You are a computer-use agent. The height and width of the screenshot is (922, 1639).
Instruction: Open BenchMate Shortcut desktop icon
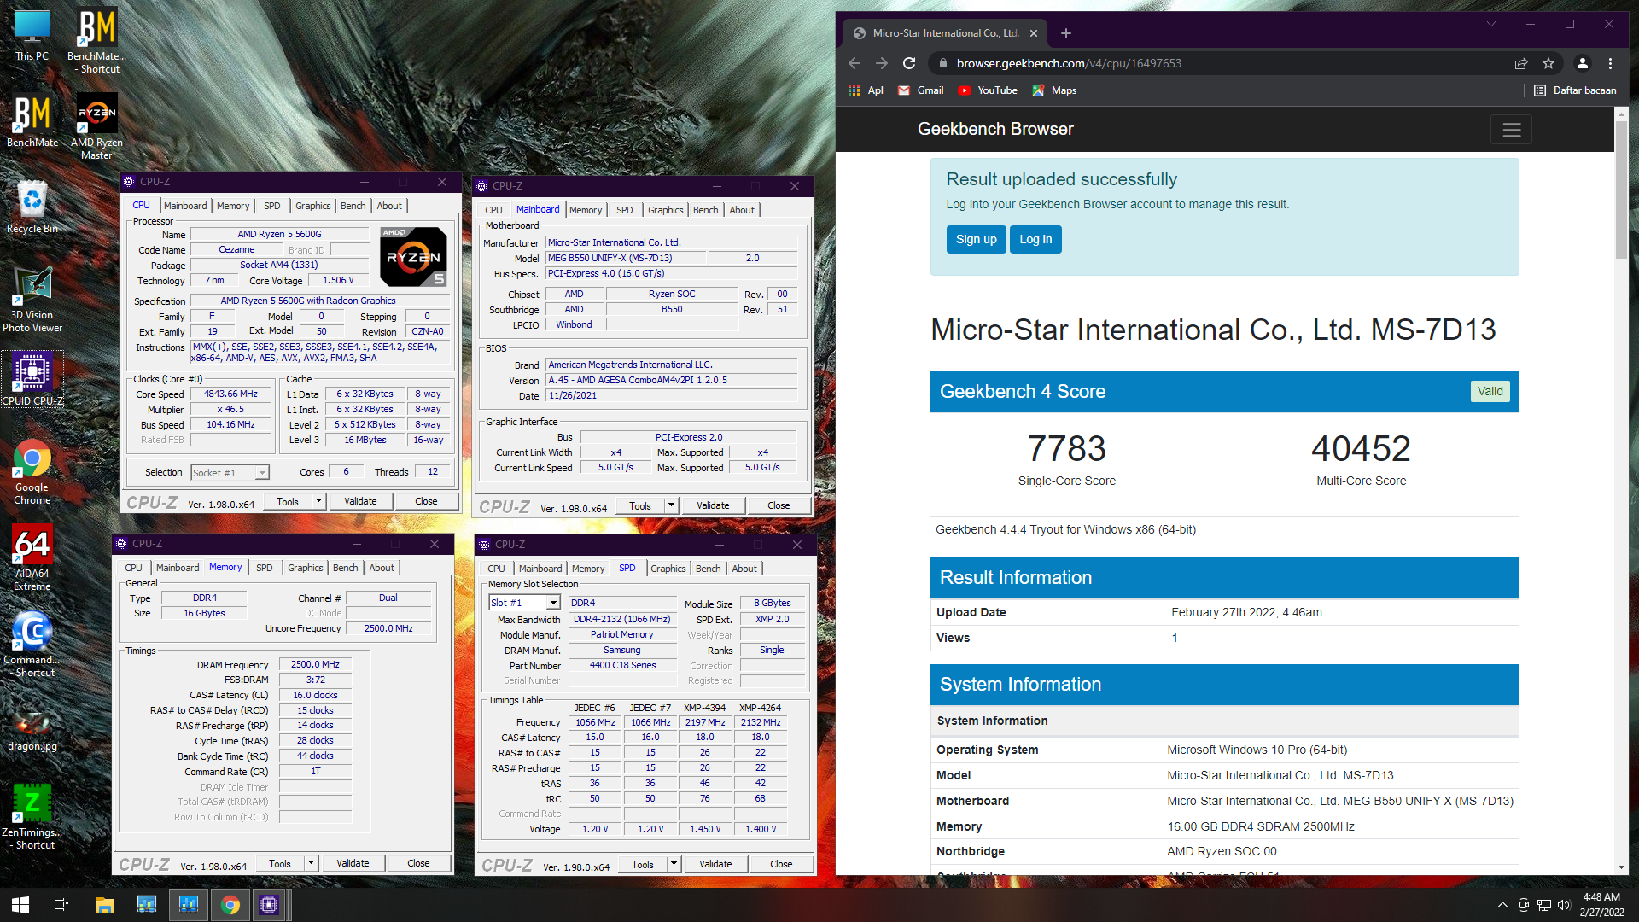point(96,41)
